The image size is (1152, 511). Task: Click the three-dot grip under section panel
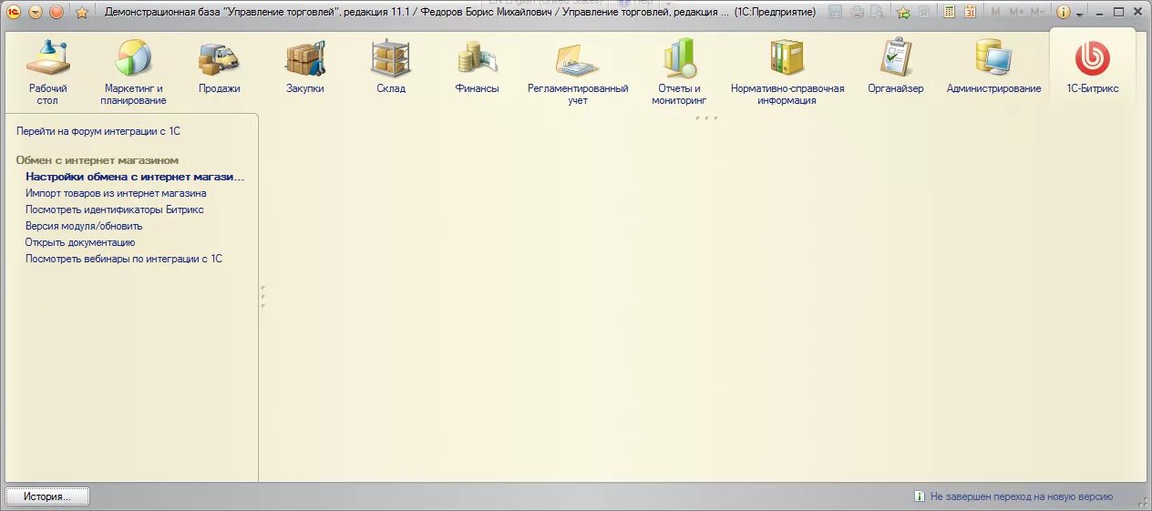[706, 118]
